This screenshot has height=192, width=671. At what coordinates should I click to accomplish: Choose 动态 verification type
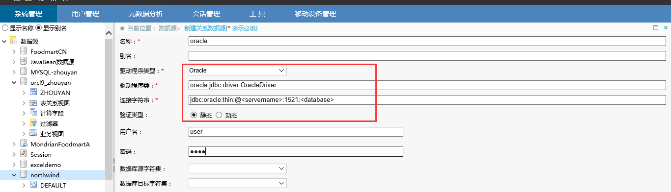tap(219, 115)
